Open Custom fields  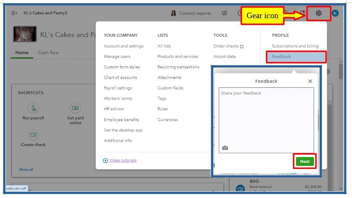tap(170, 88)
